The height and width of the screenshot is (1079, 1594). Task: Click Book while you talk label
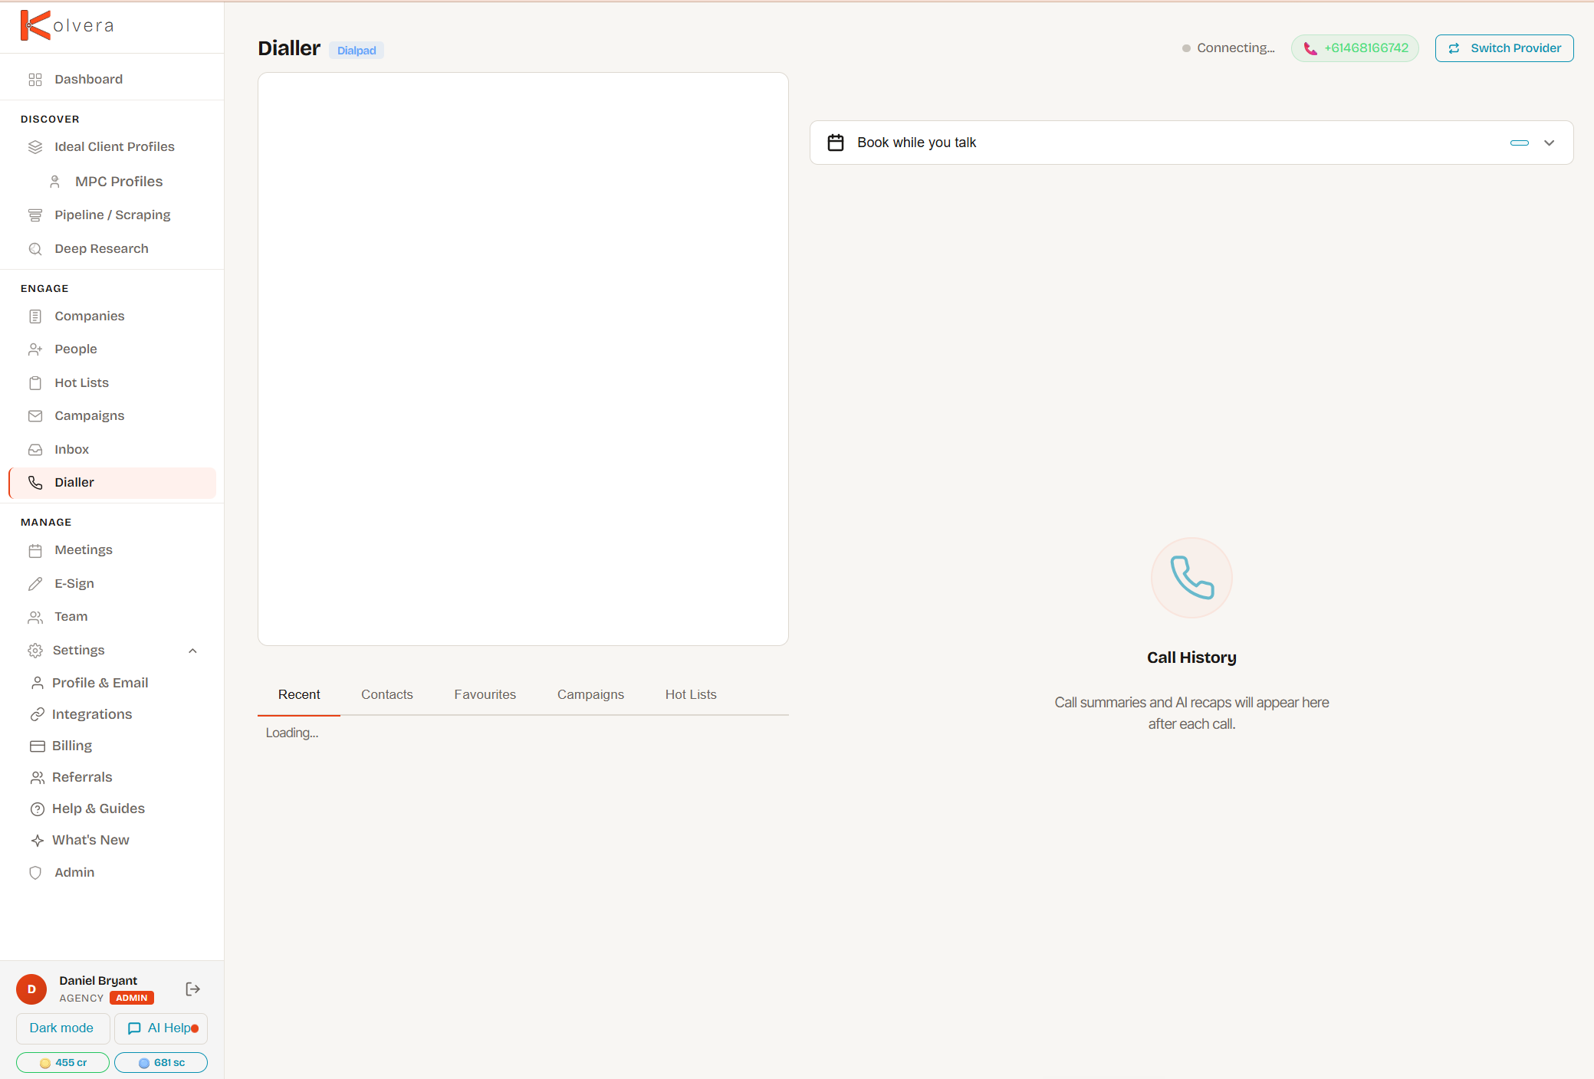916,143
